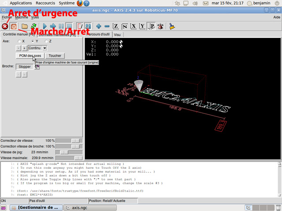Open the Raccourcis menu in top panel
This screenshot has width=282, height=211.
tap(45, 3)
